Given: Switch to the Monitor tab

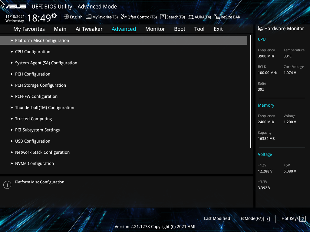Looking at the screenshot, I should tap(155, 29).
